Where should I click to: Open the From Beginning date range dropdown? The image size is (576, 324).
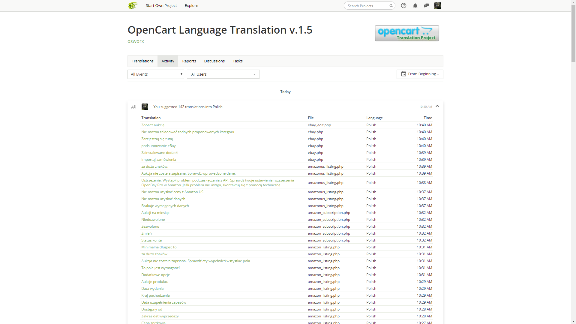click(420, 74)
